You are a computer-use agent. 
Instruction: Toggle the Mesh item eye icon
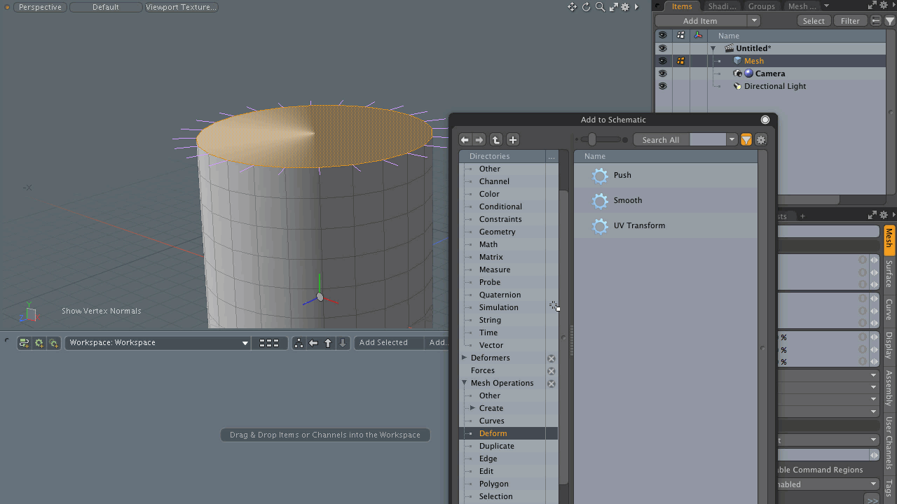(x=662, y=61)
